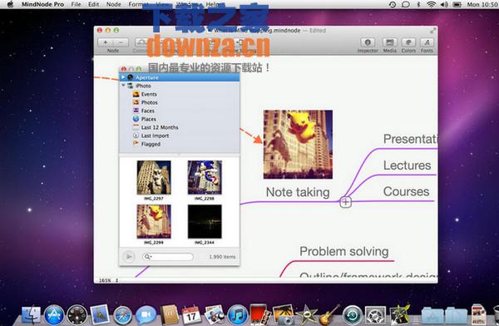Select the Pikachu balloon image on canvas

(298, 144)
